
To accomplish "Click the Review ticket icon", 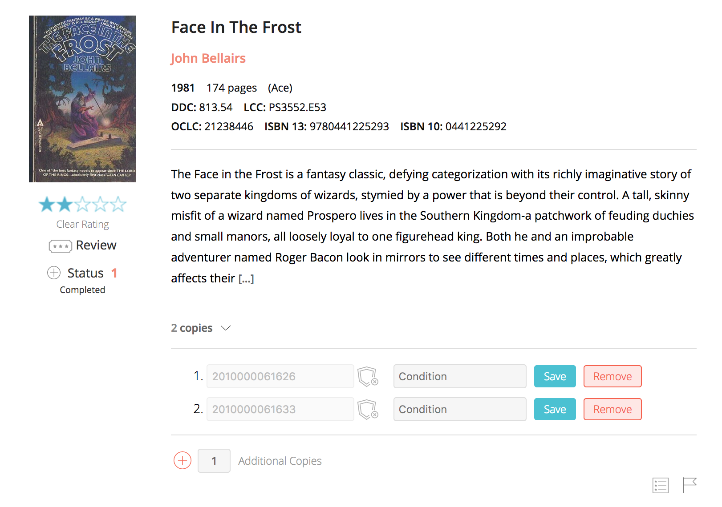I will click(61, 246).
